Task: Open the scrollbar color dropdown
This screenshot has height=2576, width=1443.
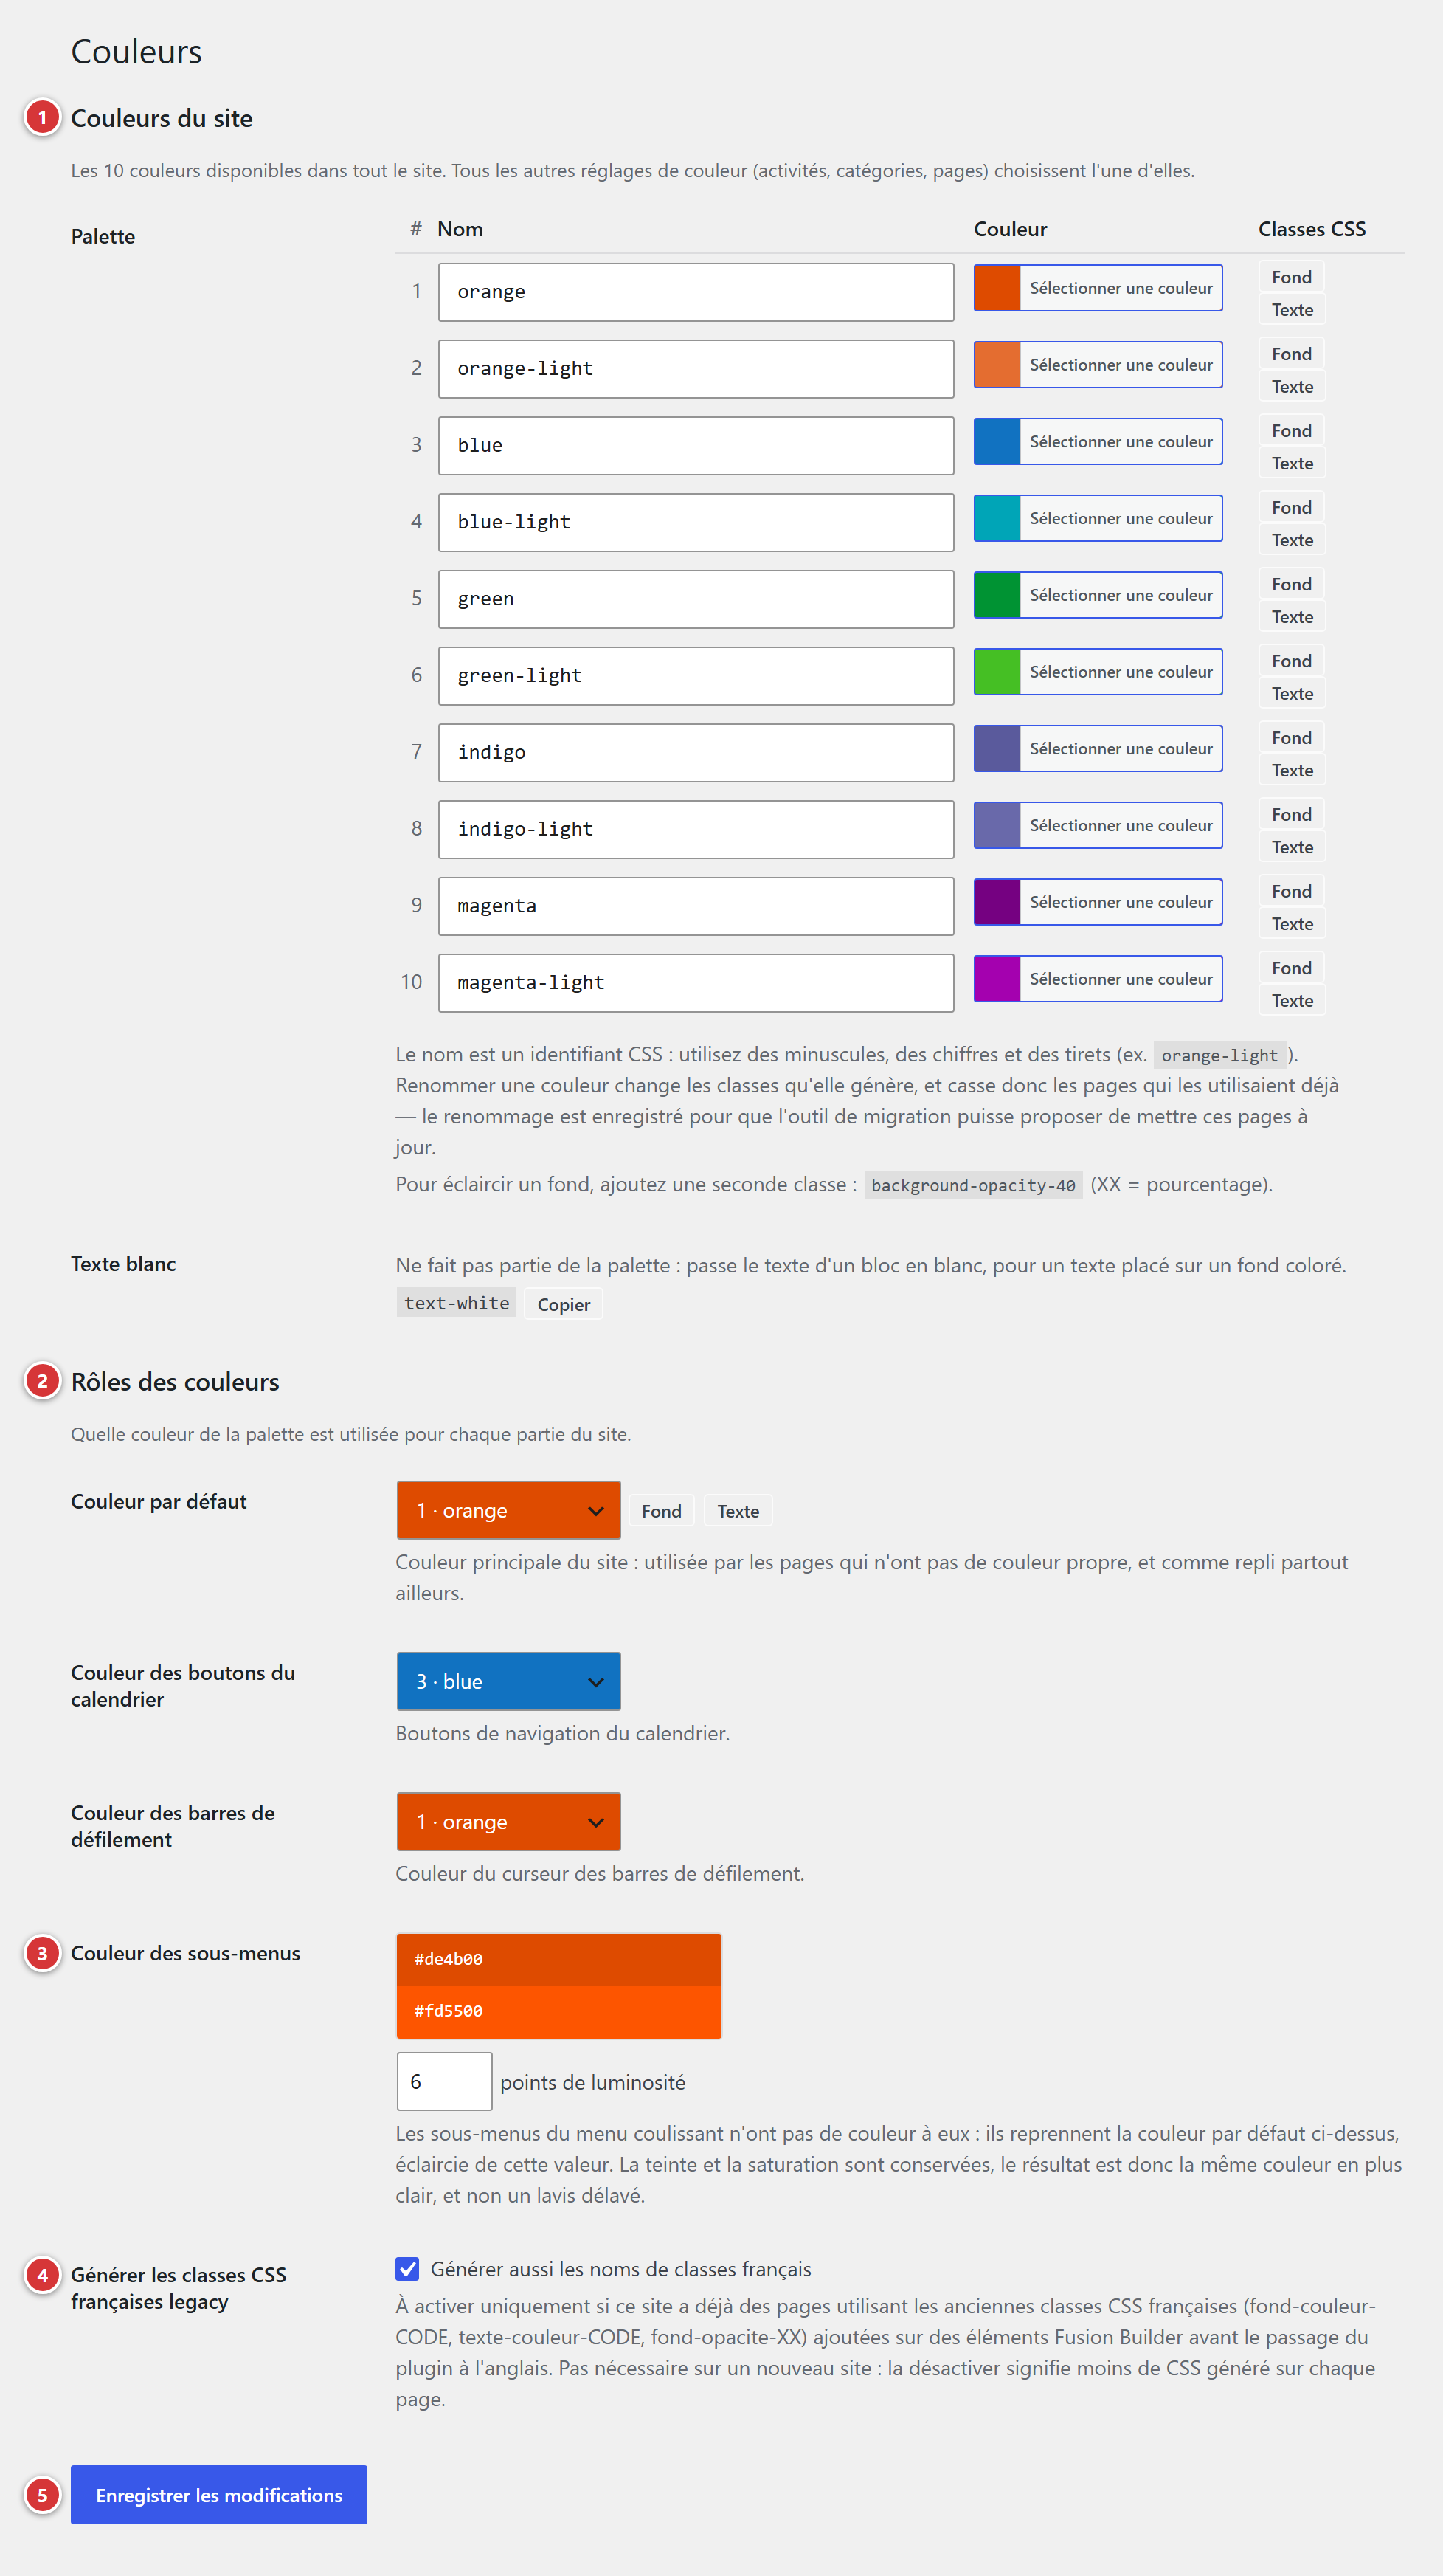Action: pos(508,1821)
